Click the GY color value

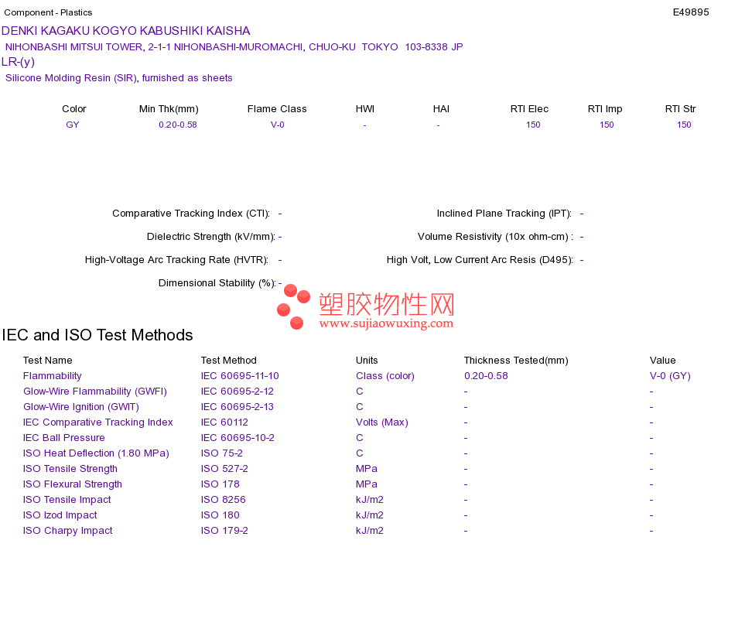tap(72, 125)
